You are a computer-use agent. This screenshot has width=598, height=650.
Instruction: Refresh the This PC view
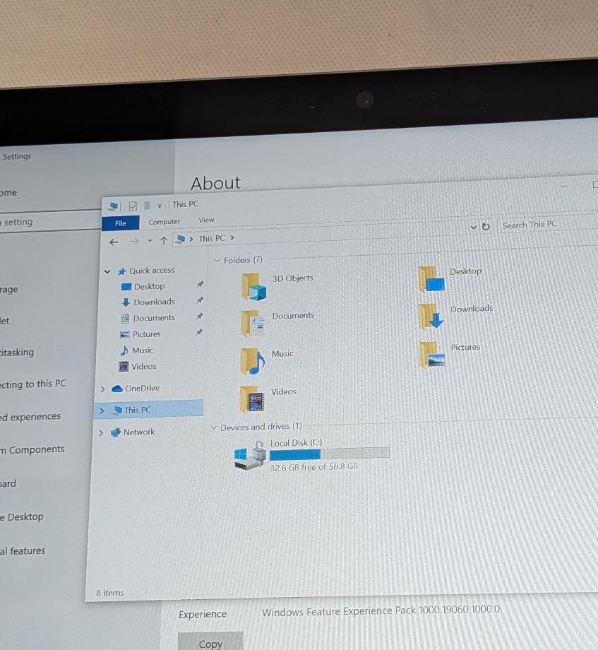click(x=486, y=227)
